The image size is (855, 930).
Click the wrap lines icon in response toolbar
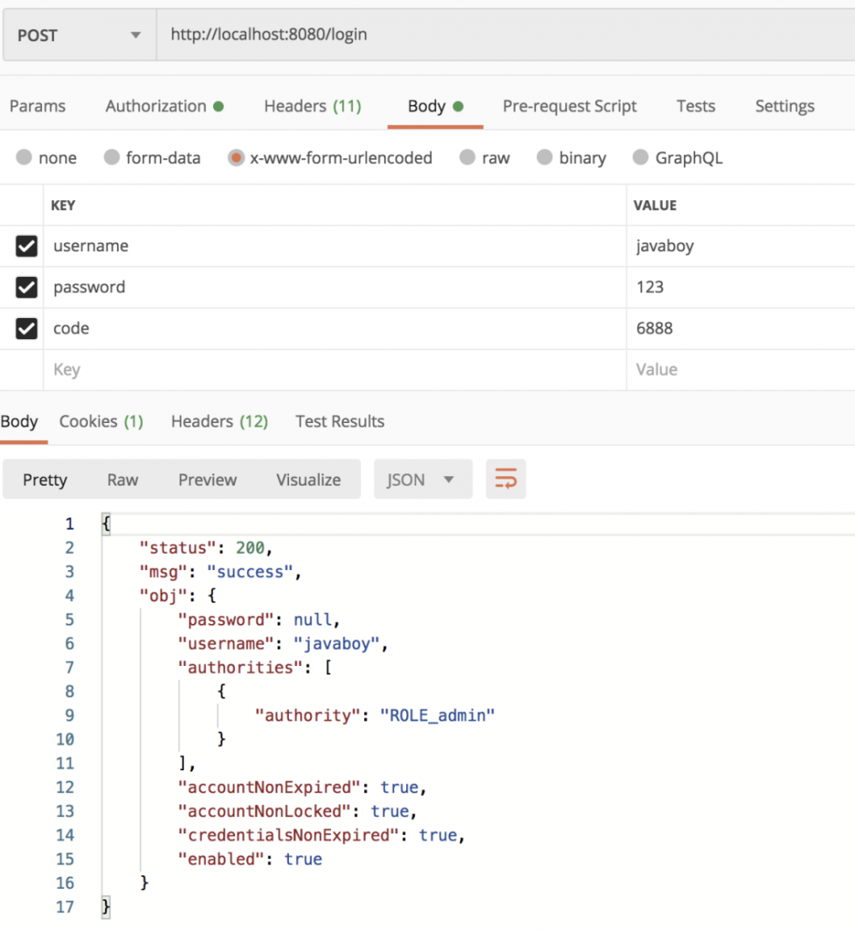point(505,480)
